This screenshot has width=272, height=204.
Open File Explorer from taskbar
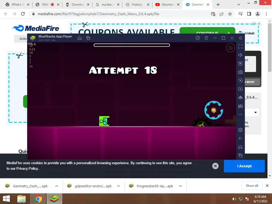22,199
